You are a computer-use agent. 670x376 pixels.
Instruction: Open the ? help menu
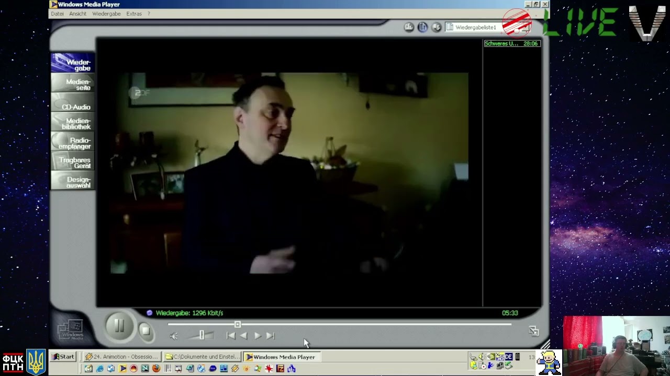click(149, 14)
